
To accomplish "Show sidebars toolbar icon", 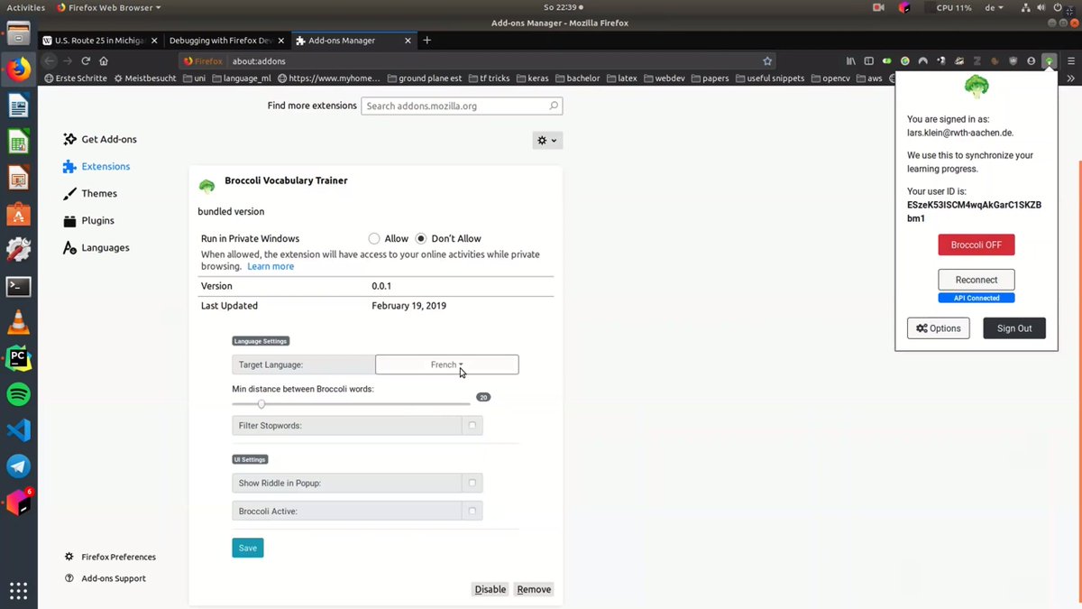I will pos(869,61).
